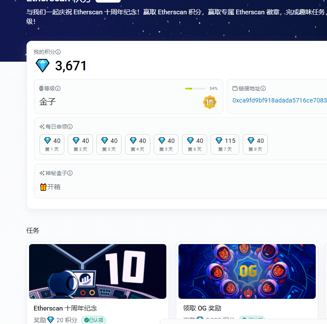The width and height of the screenshot is (327, 324).
Task: Click the blue diamond next to 3,671
Action: pyautogui.click(x=43, y=66)
